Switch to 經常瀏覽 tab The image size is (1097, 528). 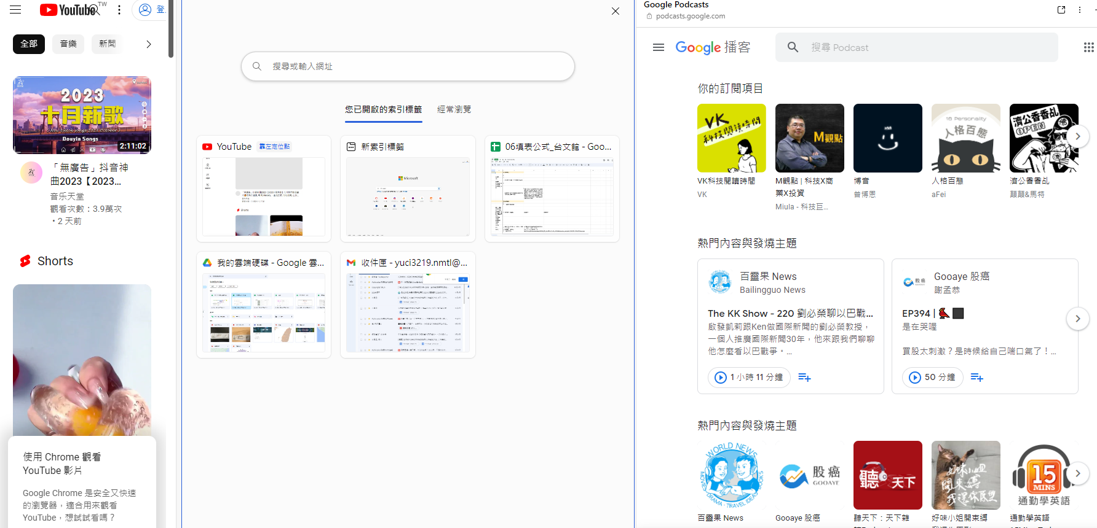[454, 109]
